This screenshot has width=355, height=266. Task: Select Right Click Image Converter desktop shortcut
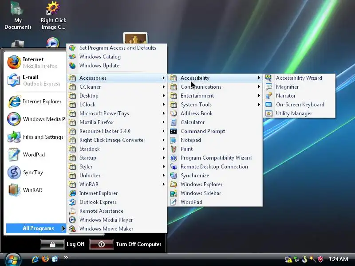(x=53, y=16)
